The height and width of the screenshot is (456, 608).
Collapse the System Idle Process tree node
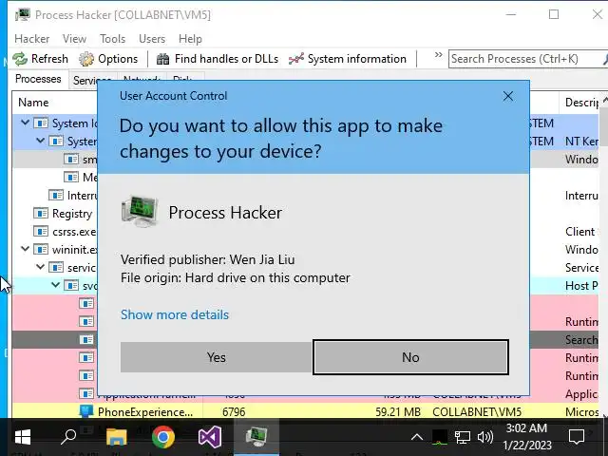tap(26, 123)
